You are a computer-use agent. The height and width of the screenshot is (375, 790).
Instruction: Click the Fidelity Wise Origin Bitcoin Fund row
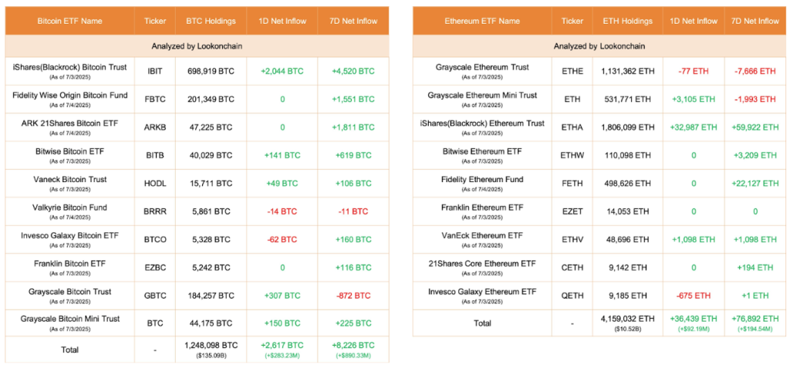tap(69, 95)
